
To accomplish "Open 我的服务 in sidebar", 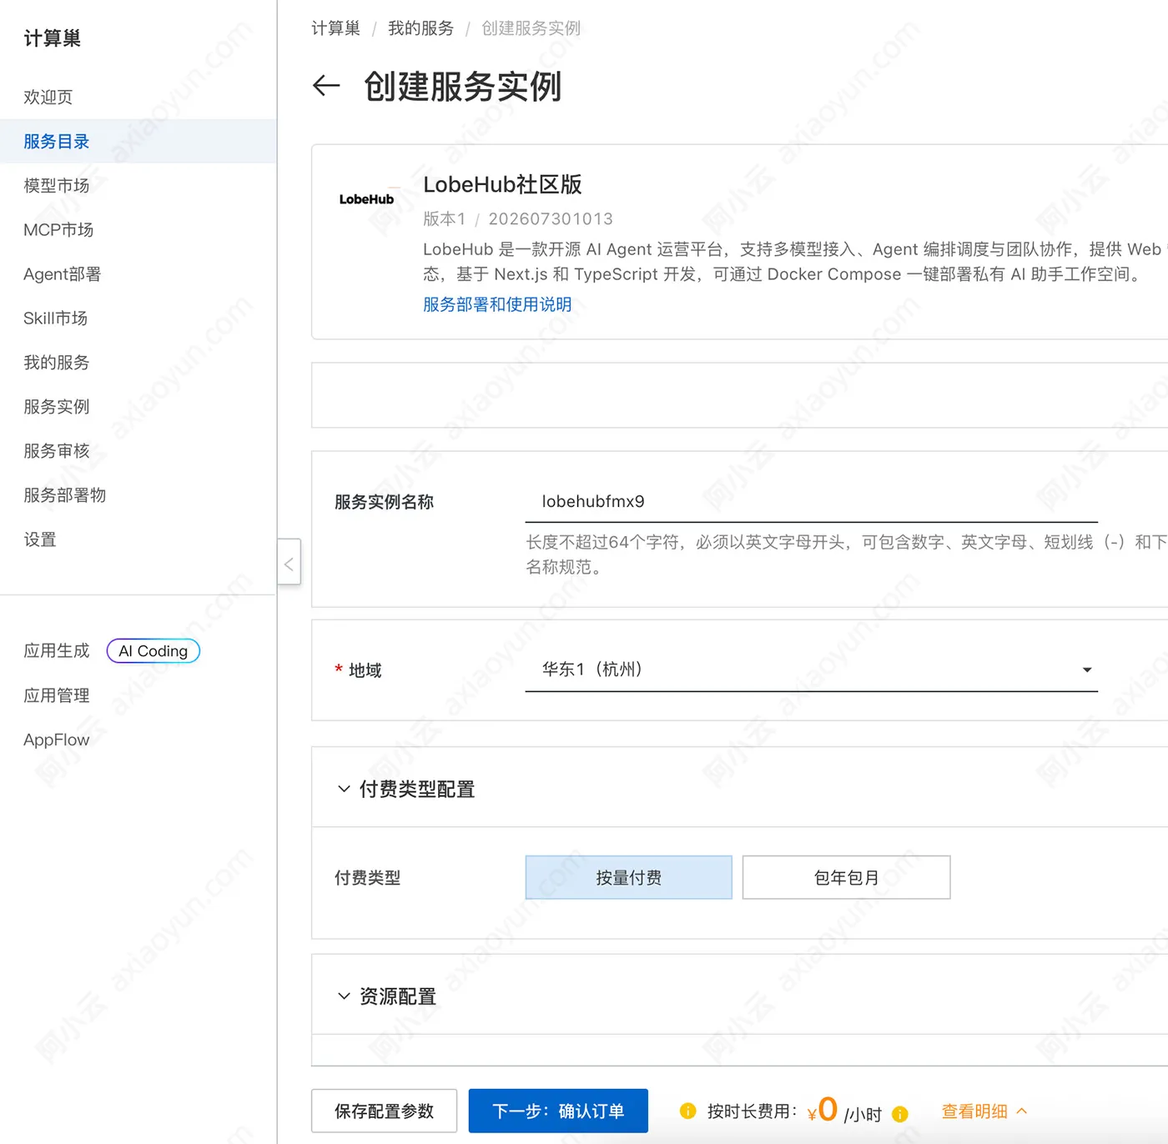I will click(x=138, y=362).
